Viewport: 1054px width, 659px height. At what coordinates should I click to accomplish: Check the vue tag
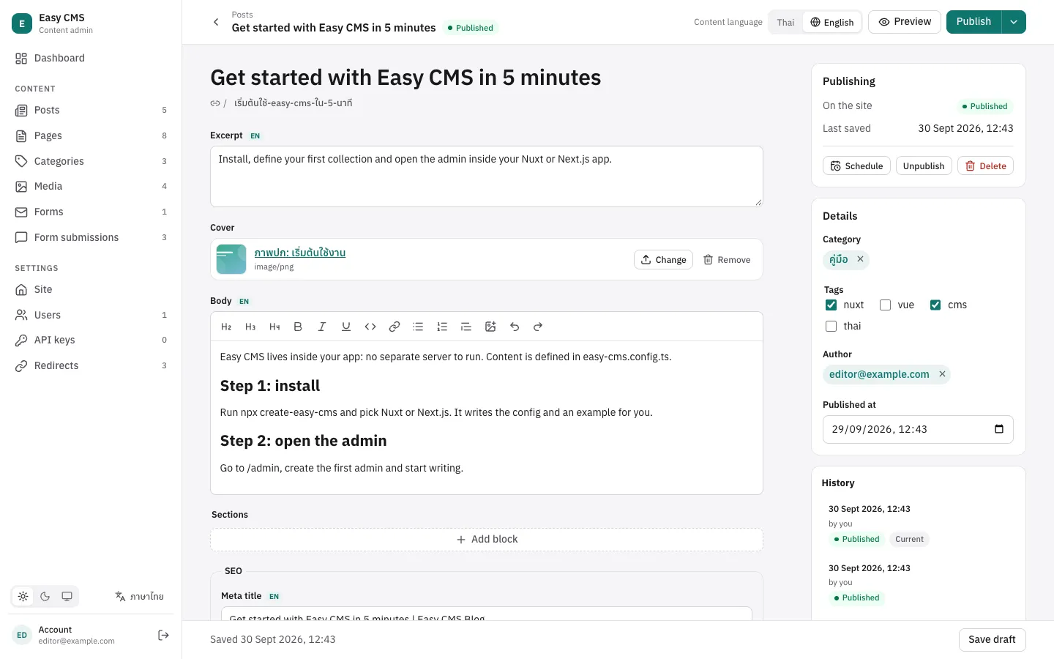[x=886, y=305]
